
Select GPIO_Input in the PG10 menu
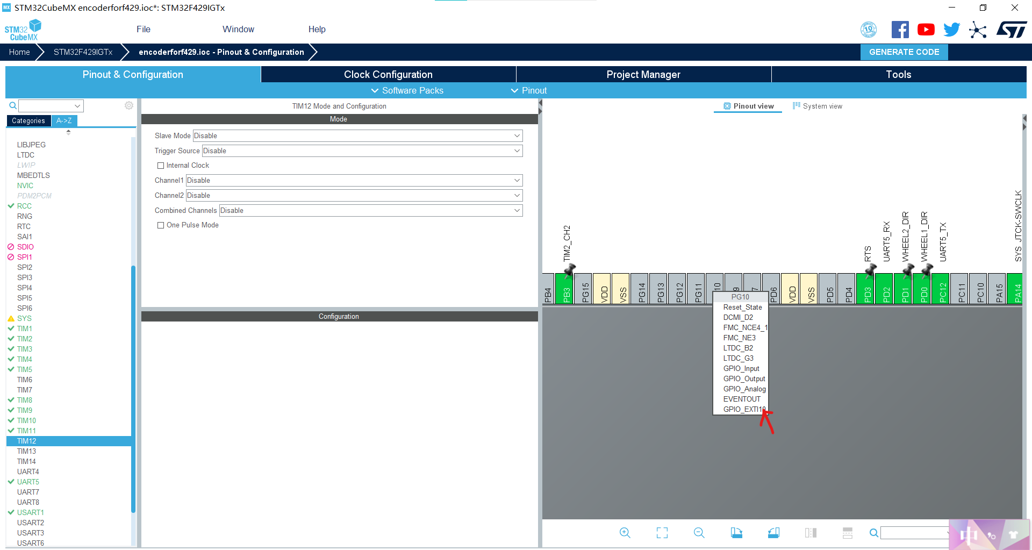pos(741,368)
